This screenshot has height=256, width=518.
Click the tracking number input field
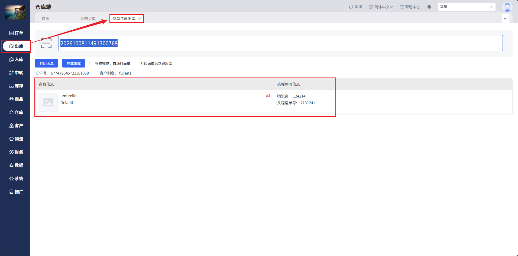pyautogui.click(x=281, y=43)
